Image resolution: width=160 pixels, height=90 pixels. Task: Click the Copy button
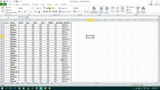9,10
